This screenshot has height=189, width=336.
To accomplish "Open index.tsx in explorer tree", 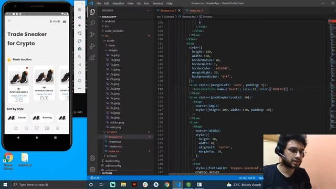I will coord(114,151).
